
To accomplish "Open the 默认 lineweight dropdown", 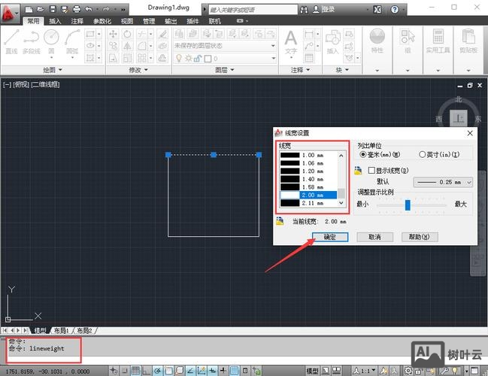I will point(444,182).
